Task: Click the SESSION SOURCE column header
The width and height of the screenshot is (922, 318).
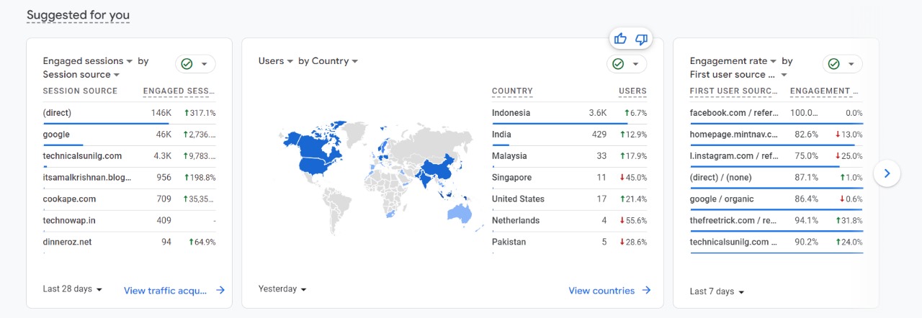Action: (80, 91)
